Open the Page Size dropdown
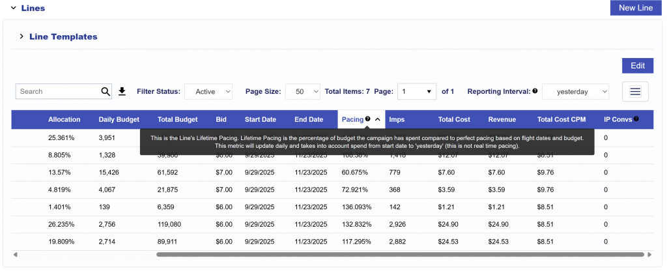Viewport: 667px width, 271px height. pos(304,92)
